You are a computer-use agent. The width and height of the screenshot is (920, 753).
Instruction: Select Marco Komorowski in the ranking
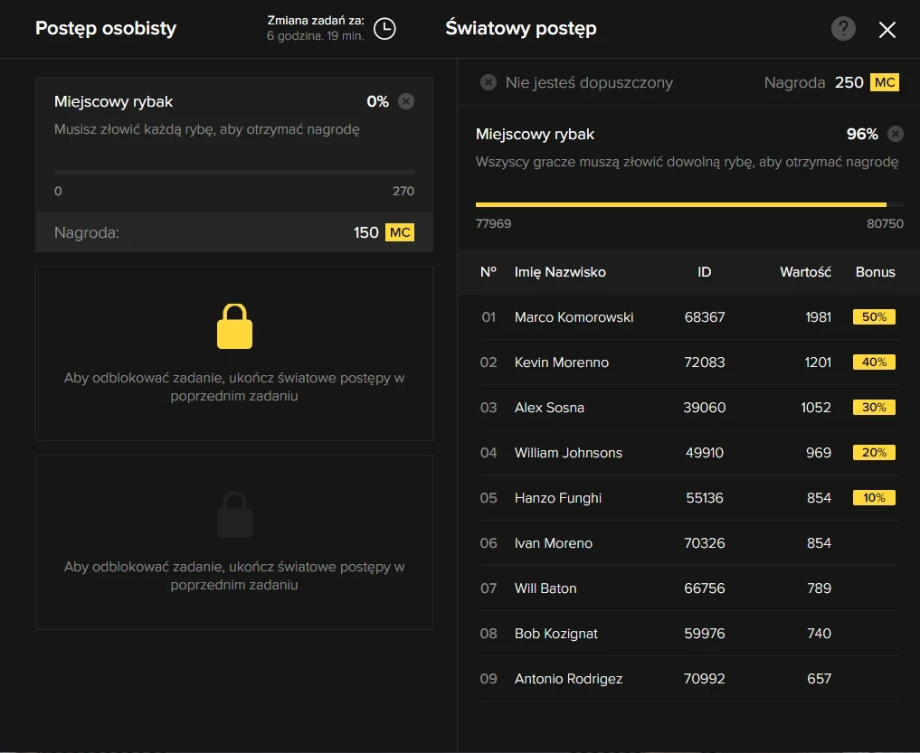(x=574, y=317)
